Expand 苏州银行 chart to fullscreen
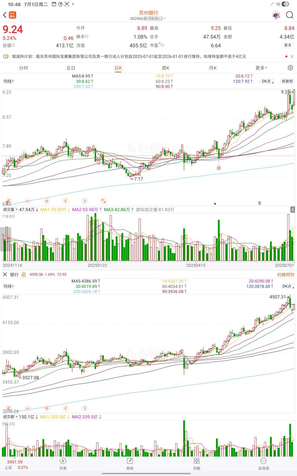This screenshot has height=476, width=297. click(x=104, y=201)
